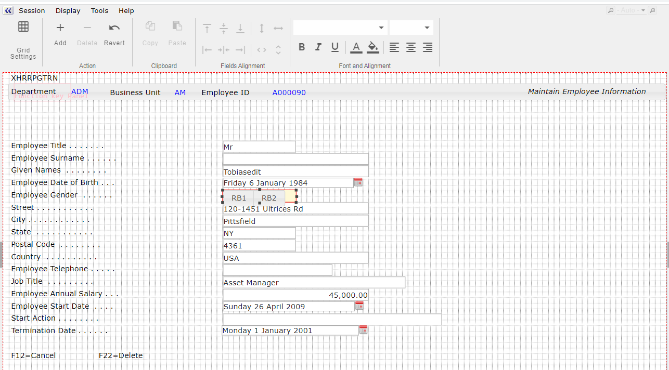669x370 pixels.
Task: Click the center text alignment icon
Action: [411, 47]
